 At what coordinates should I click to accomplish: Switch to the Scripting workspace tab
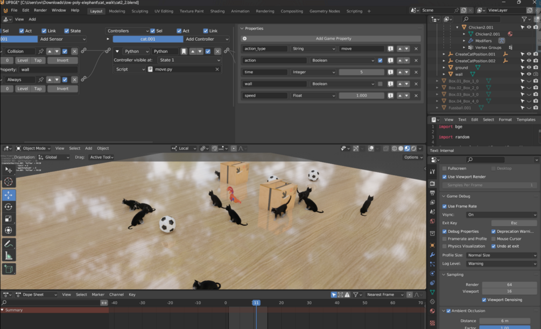(354, 11)
